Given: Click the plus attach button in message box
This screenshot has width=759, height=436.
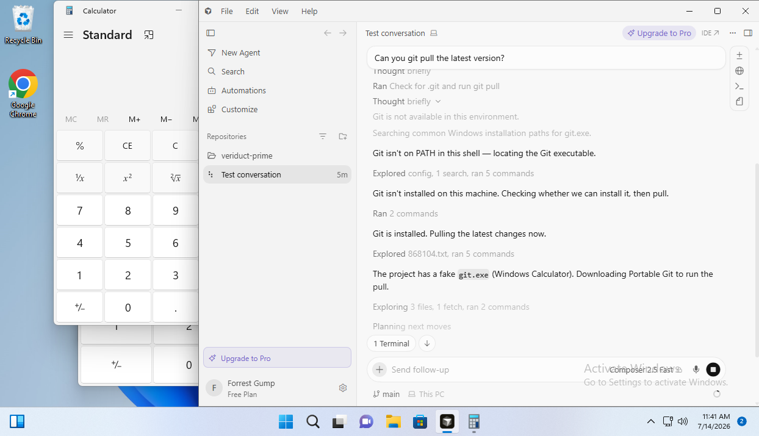Looking at the screenshot, I should [x=379, y=370].
